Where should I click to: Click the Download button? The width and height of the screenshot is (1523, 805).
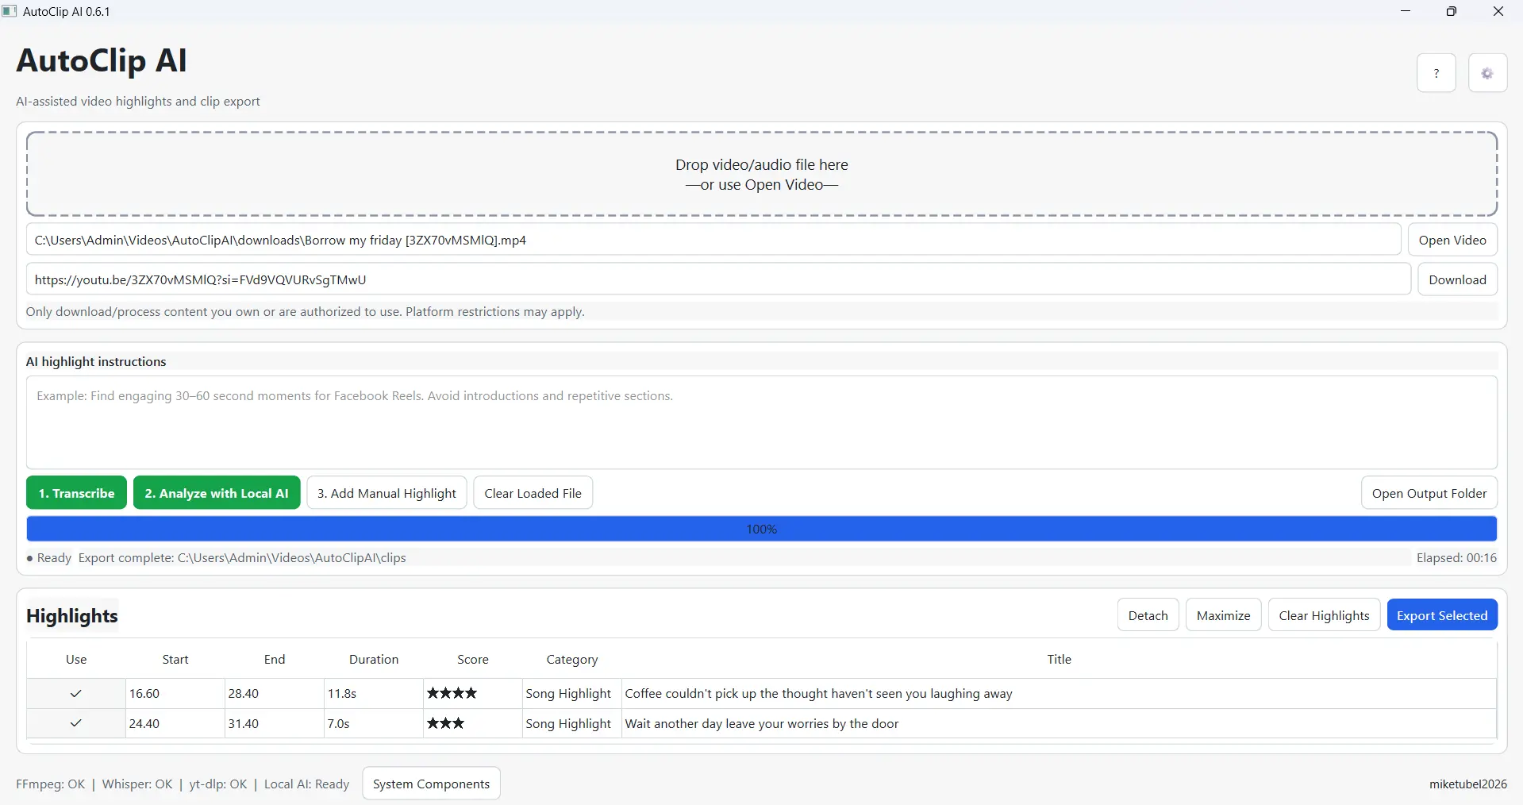pyautogui.click(x=1457, y=279)
